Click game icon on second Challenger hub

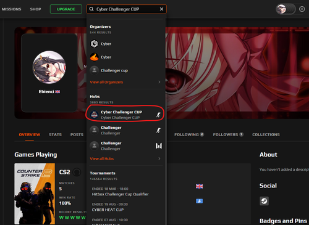tap(159, 145)
